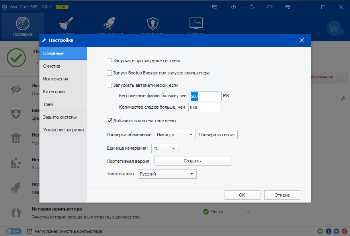Click the refresh arrow icon in title bar
This screenshot has height=236, width=350.
pyautogui.click(x=252, y=7)
